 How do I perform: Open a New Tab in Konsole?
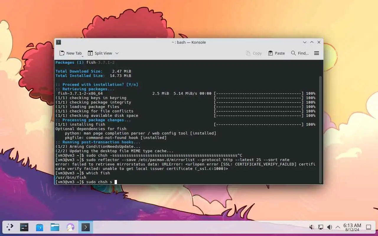tap(70, 53)
